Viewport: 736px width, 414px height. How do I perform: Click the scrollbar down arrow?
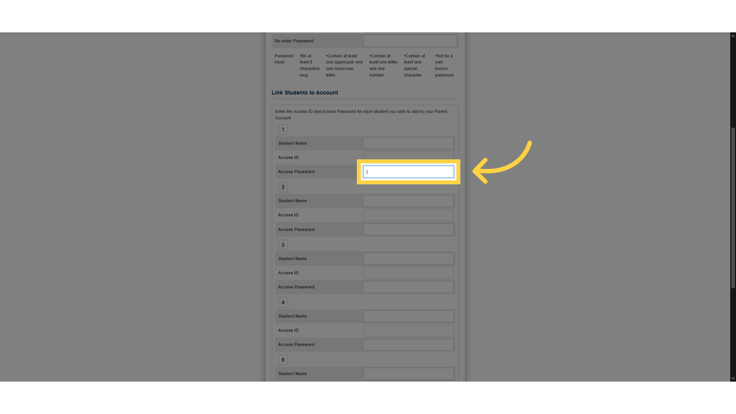733,379
